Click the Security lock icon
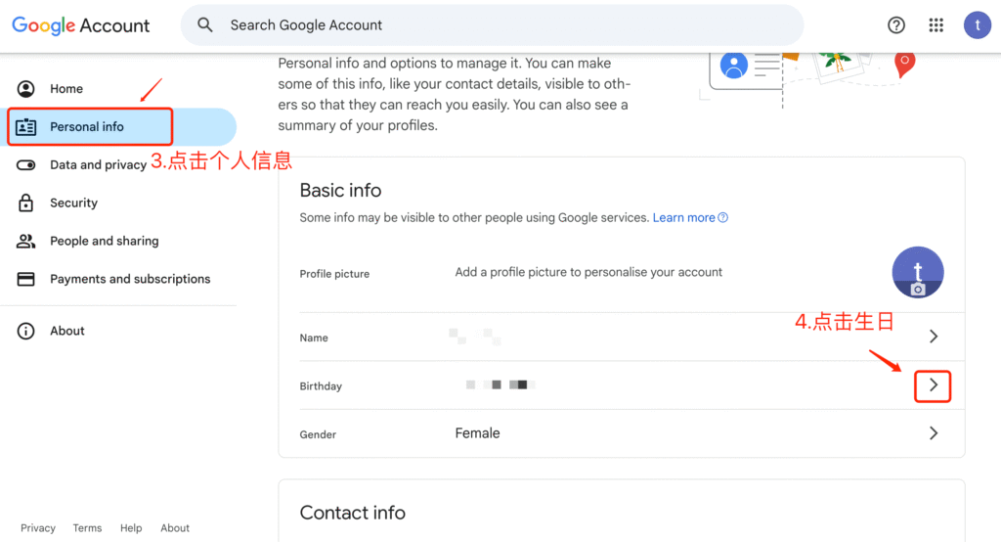Image resolution: width=1001 pixels, height=542 pixels. (x=25, y=203)
